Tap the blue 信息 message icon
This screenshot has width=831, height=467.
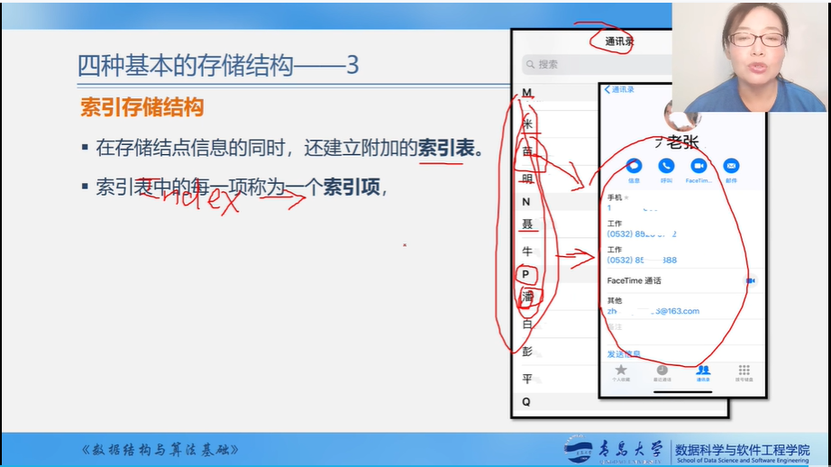click(634, 166)
